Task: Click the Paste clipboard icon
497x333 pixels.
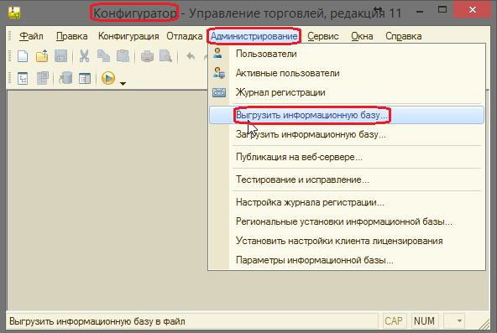Action: coord(123,56)
